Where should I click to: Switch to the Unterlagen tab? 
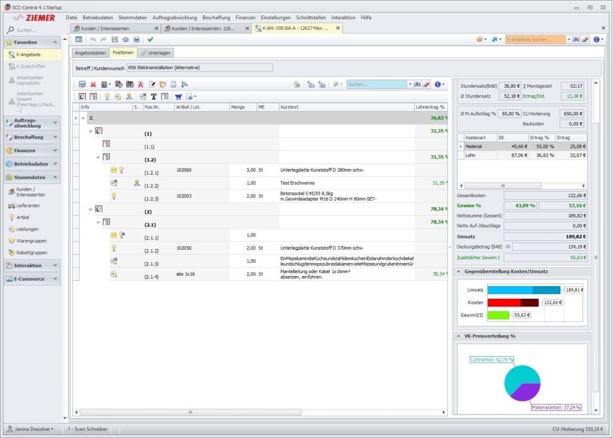point(156,53)
